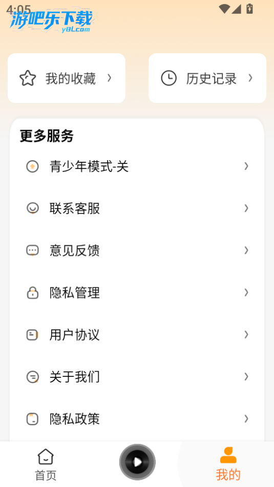Toggle 青少年模式-关 setting row
274x487 pixels.
[137, 166]
